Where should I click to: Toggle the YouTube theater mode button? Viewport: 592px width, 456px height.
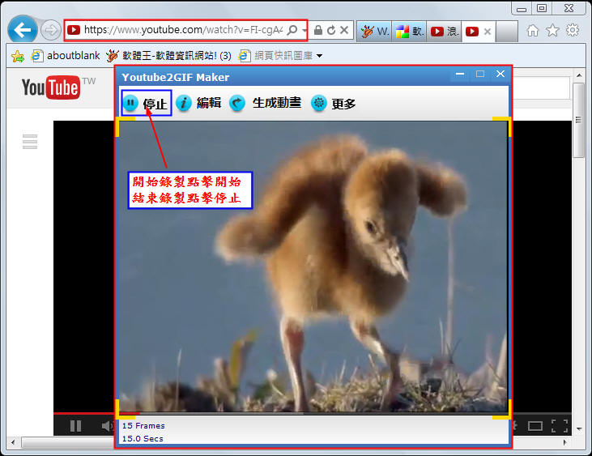click(x=535, y=425)
